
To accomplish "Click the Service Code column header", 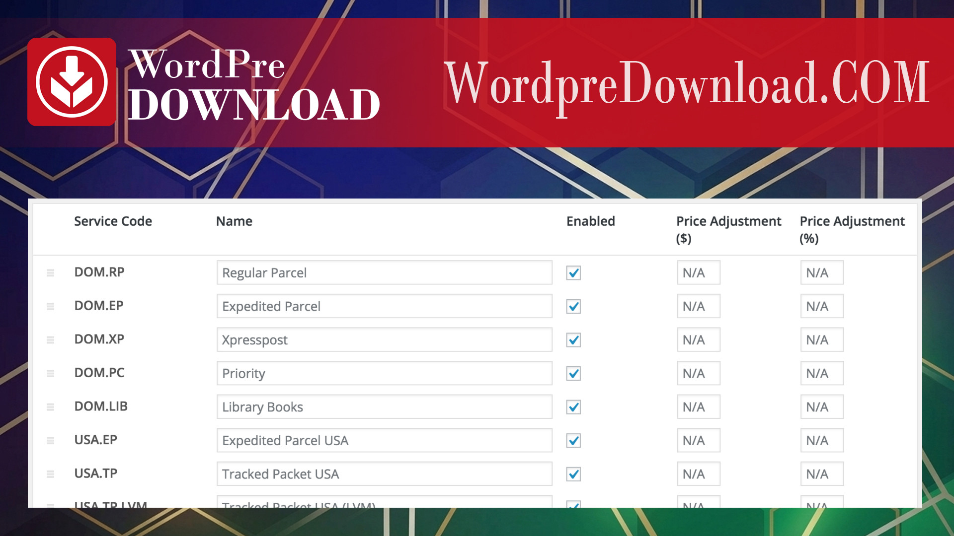I will click(x=113, y=221).
